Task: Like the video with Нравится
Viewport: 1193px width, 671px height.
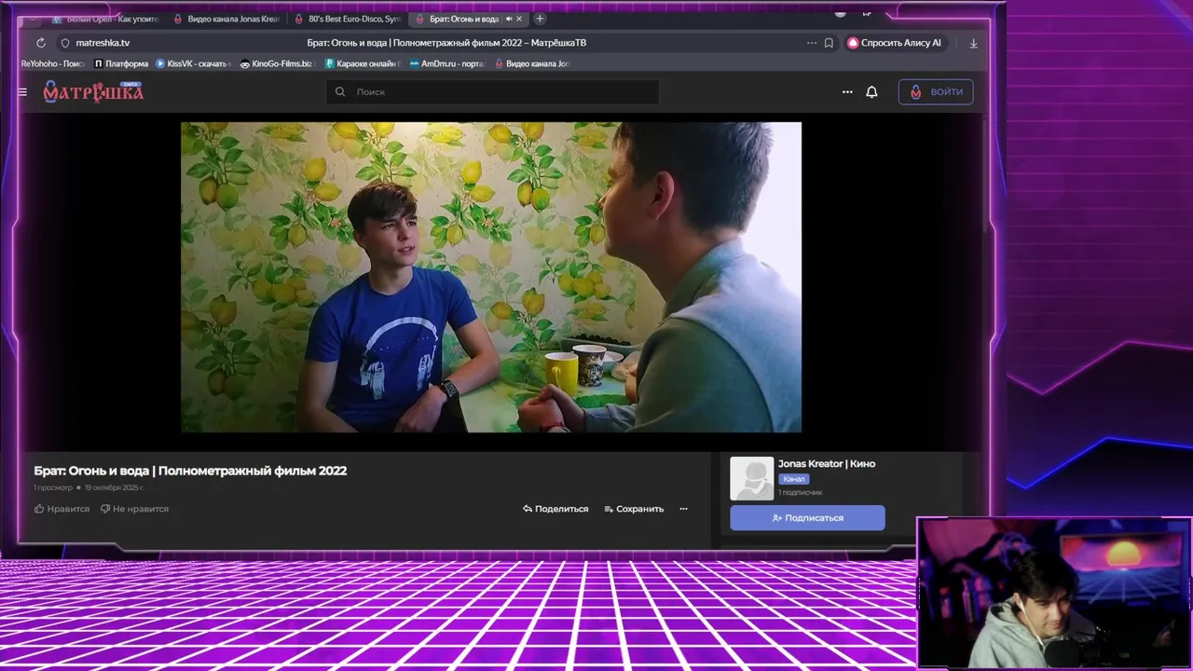Action: coord(62,509)
